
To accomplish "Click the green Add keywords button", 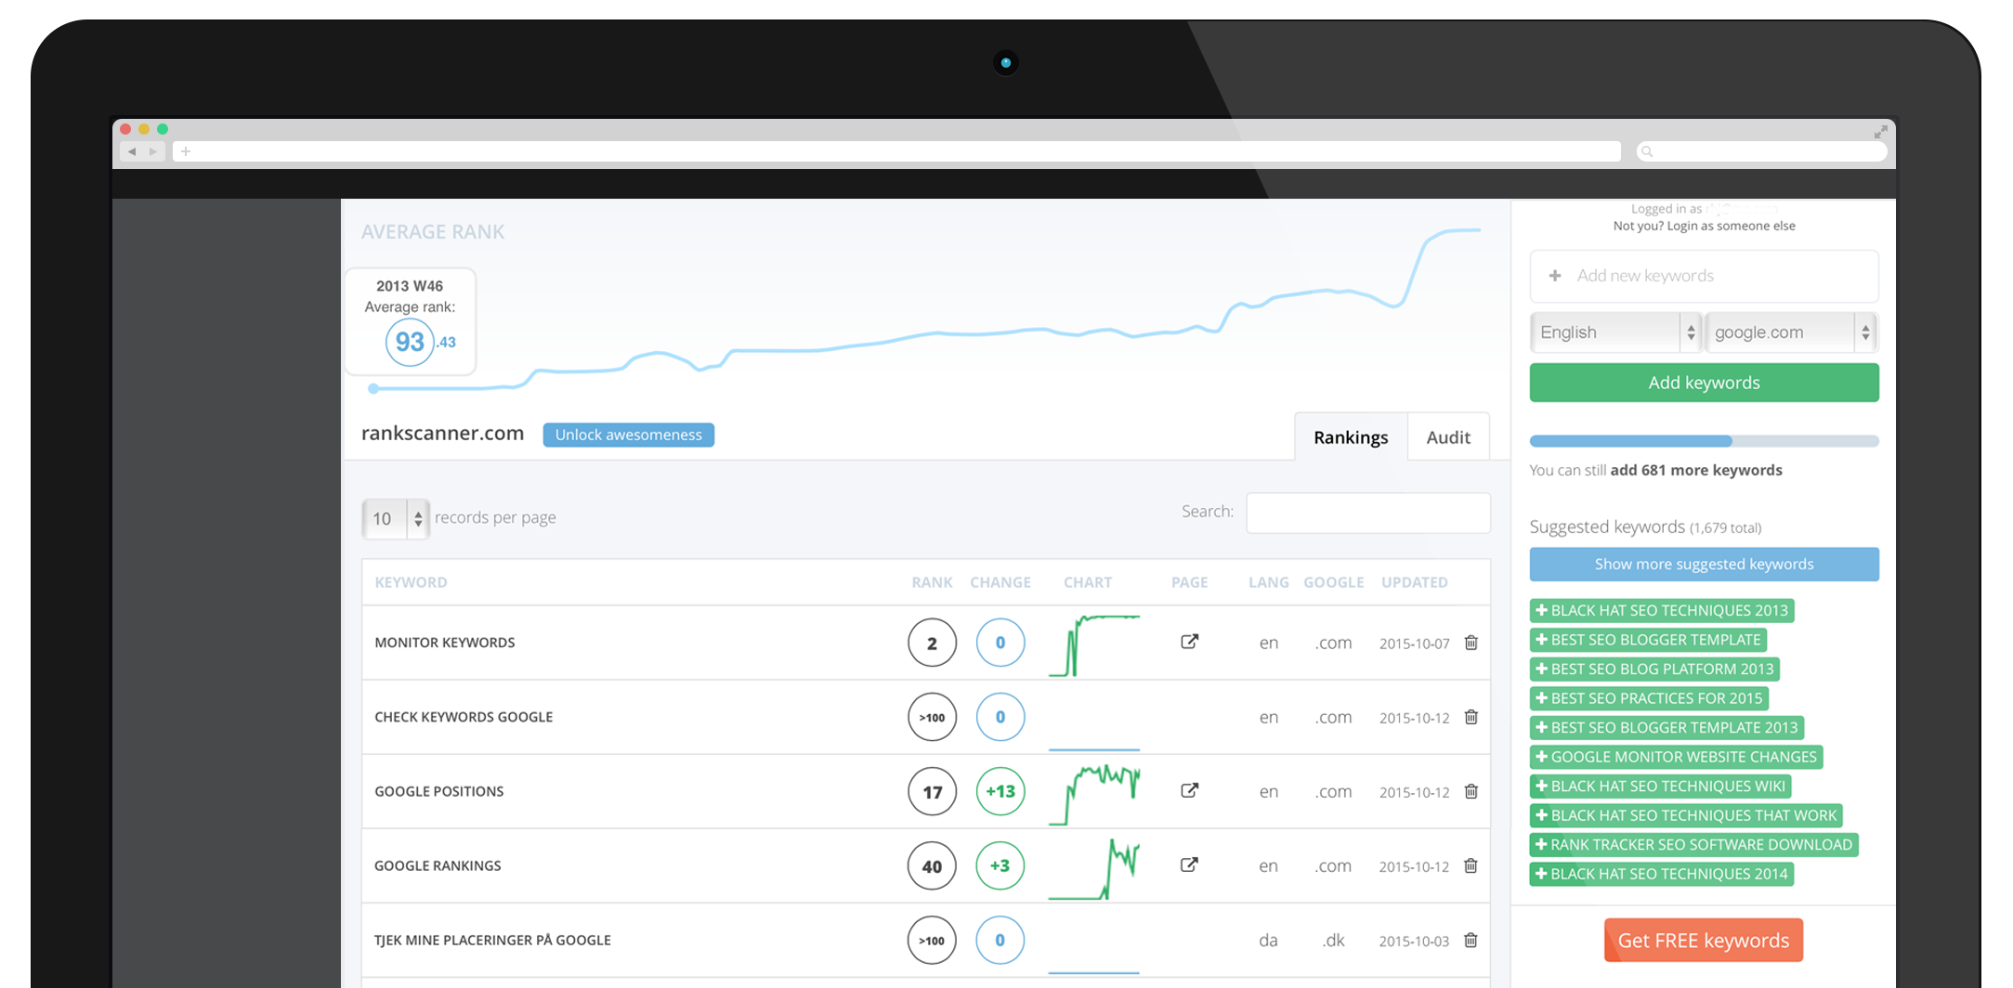I will click(1704, 383).
